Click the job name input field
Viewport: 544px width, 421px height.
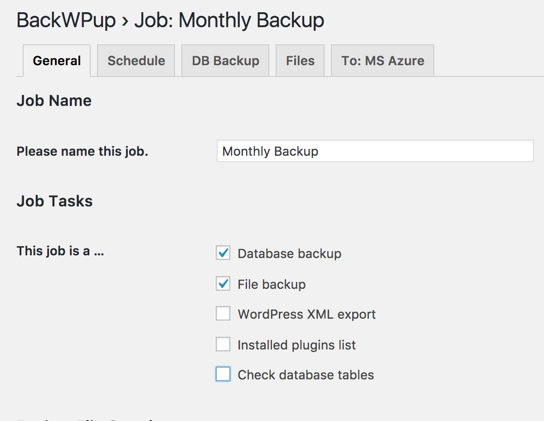(x=375, y=151)
